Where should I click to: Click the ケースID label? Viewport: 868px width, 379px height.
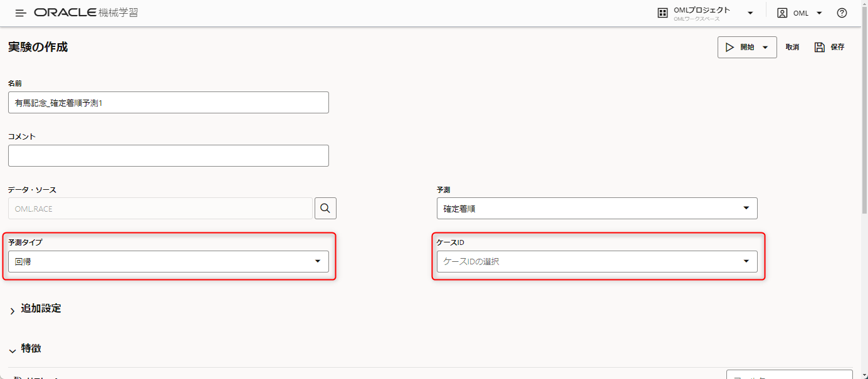click(x=450, y=242)
